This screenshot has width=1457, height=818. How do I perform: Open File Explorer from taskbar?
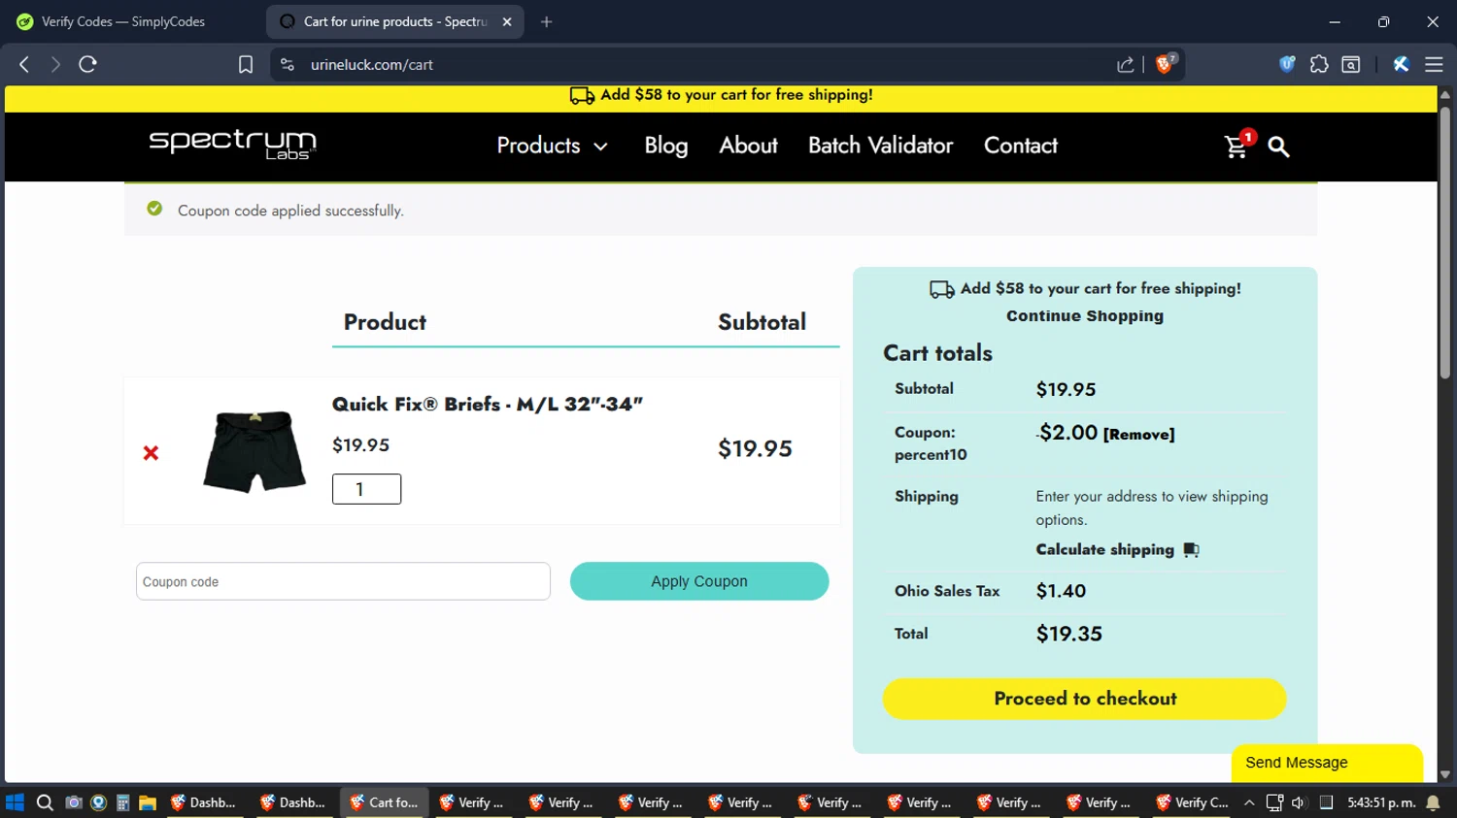[148, 802]
